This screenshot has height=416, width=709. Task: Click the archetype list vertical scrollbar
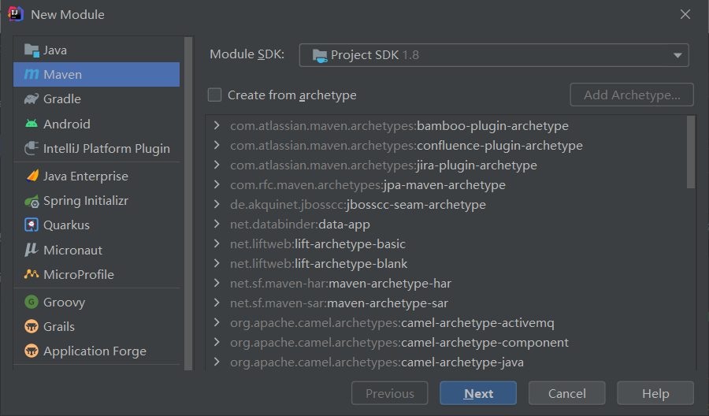click(x=690, y=152)
